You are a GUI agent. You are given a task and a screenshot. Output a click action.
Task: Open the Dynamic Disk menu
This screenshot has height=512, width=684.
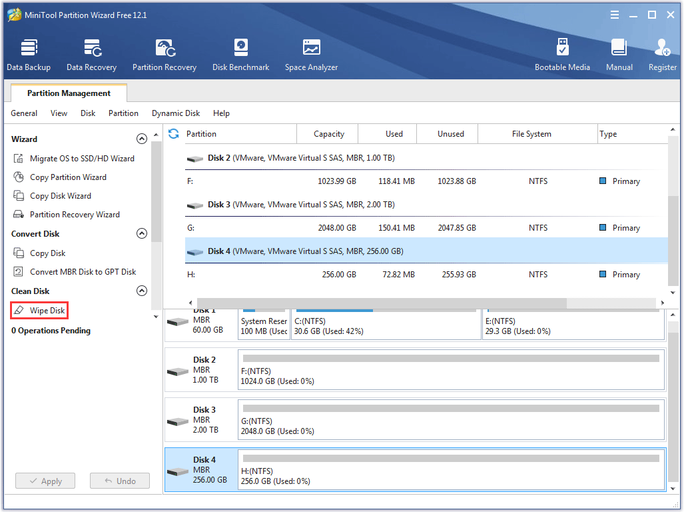(176, 113)
